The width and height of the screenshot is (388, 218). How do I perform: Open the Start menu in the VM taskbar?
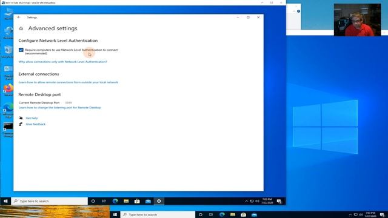tap(5, 201)
